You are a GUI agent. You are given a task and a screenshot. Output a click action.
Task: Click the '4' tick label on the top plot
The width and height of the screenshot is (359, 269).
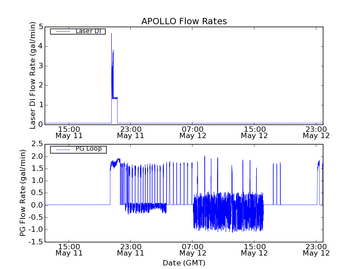click(x=41, y=46)
